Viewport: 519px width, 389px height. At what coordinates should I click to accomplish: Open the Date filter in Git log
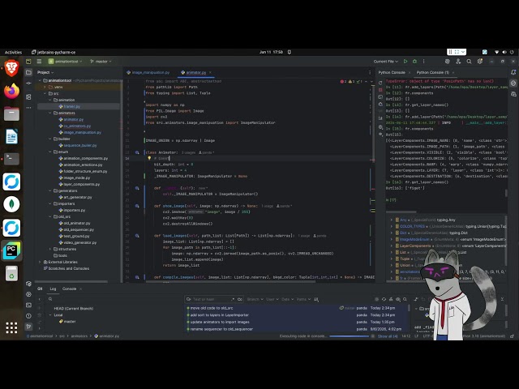(287, 299)
